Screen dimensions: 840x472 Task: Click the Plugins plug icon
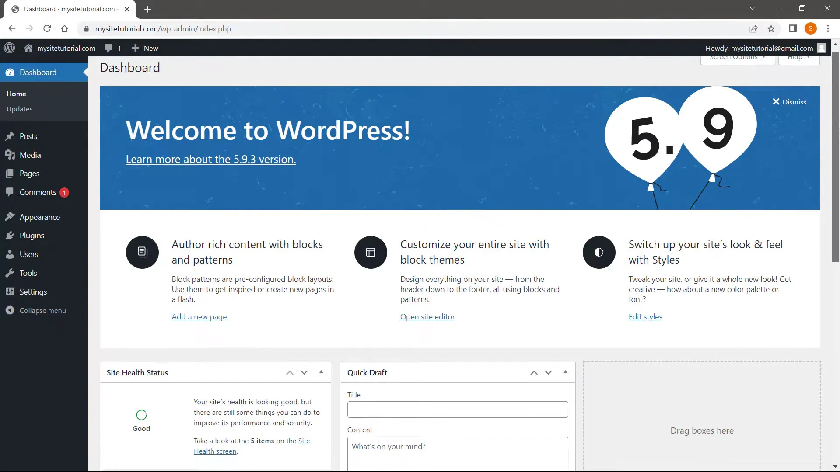pyautogui.click(x=10, y=236)
